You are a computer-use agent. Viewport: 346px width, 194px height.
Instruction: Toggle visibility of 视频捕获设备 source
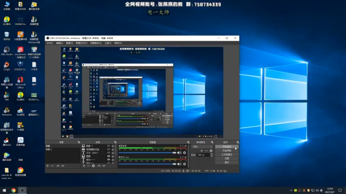(x=109, y=149)
